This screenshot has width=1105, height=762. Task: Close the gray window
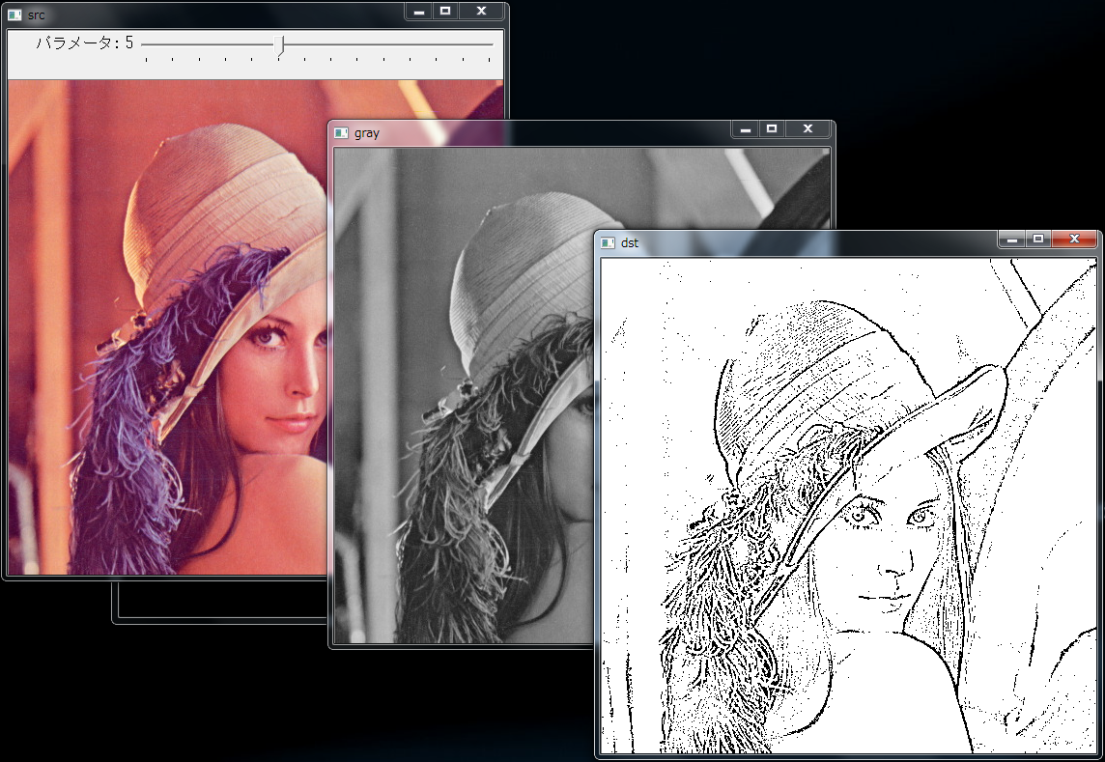click(x=807, y=128)
